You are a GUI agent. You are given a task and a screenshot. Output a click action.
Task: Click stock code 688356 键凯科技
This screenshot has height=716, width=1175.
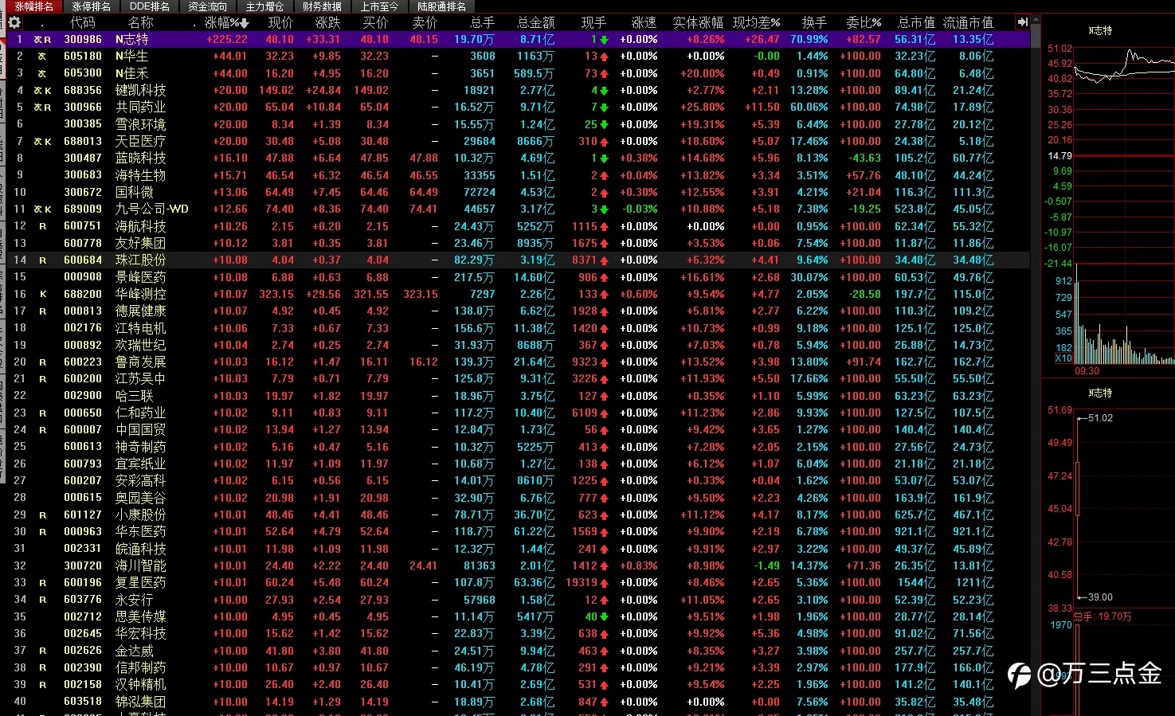pos(83,90)
